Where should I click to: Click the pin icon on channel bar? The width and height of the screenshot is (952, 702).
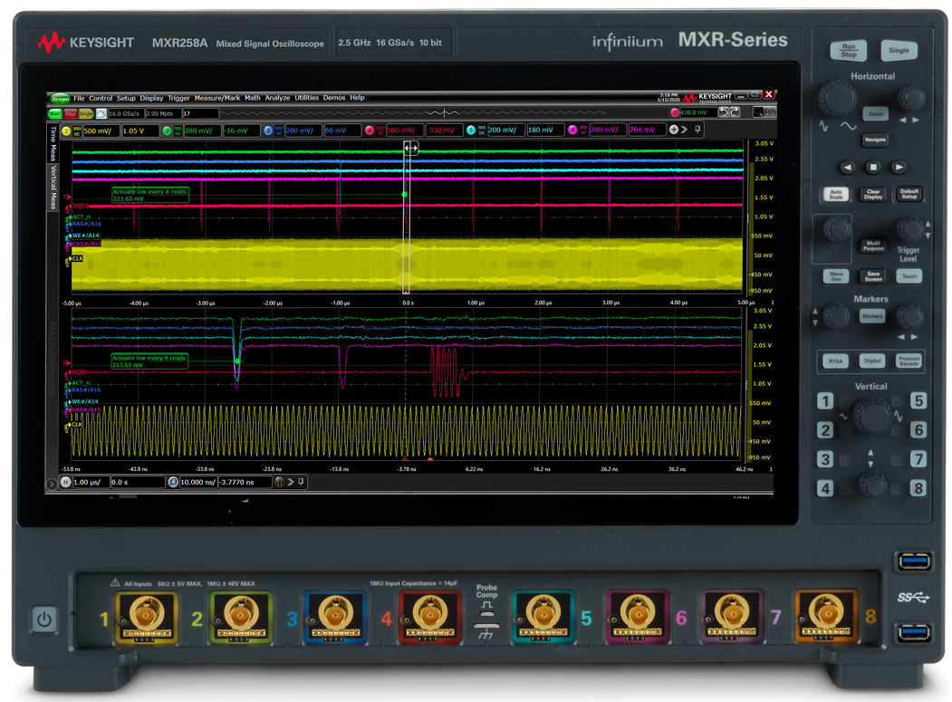[697, 130]
